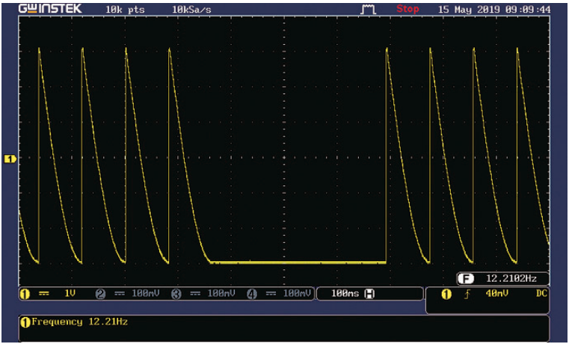Click the channel 1 yellow circle indicator
The height and width of the screenshot is (344, 569).
point(25,295)
